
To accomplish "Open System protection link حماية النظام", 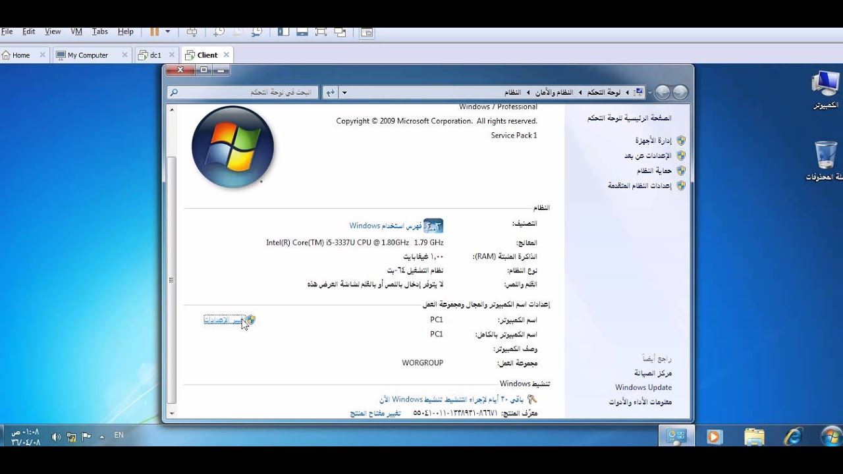I will (x=654, y=171).
